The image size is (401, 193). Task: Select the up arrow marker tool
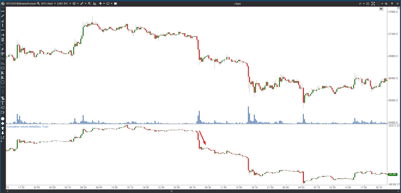click(x=3, y=128)
